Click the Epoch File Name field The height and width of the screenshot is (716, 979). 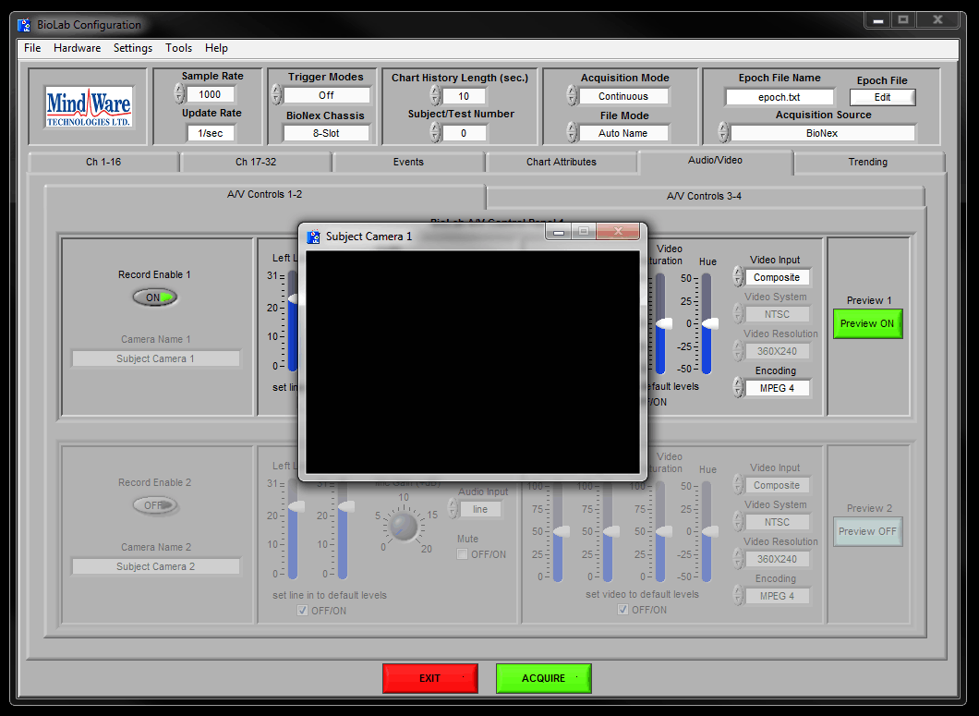780,97
